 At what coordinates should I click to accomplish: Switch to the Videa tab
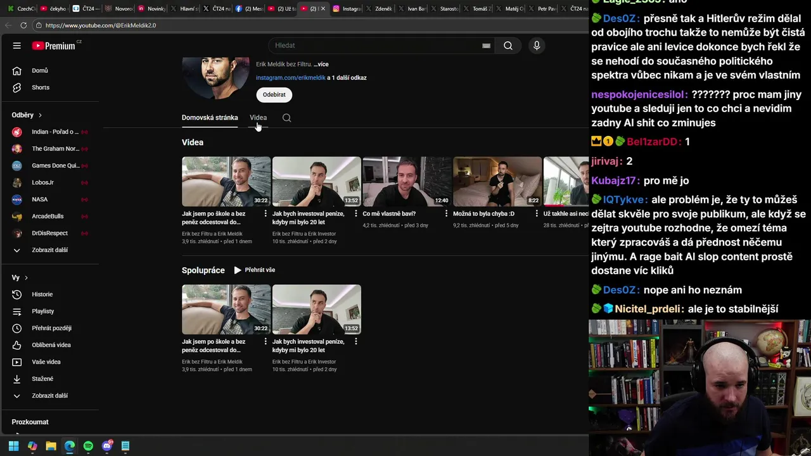click(x=258, y=118)
